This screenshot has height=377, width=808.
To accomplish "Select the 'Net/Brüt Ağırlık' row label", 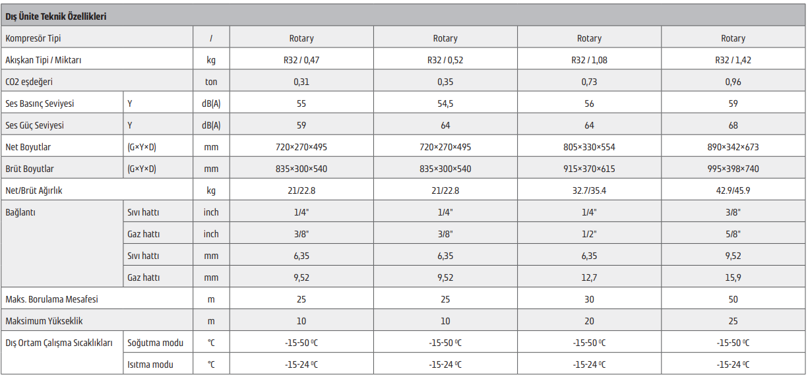I will [x=34, y=190].
